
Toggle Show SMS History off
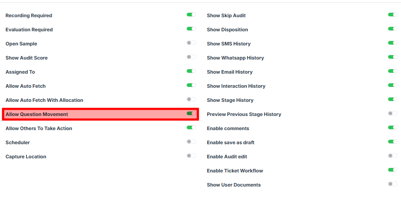(x=393, y=43)
